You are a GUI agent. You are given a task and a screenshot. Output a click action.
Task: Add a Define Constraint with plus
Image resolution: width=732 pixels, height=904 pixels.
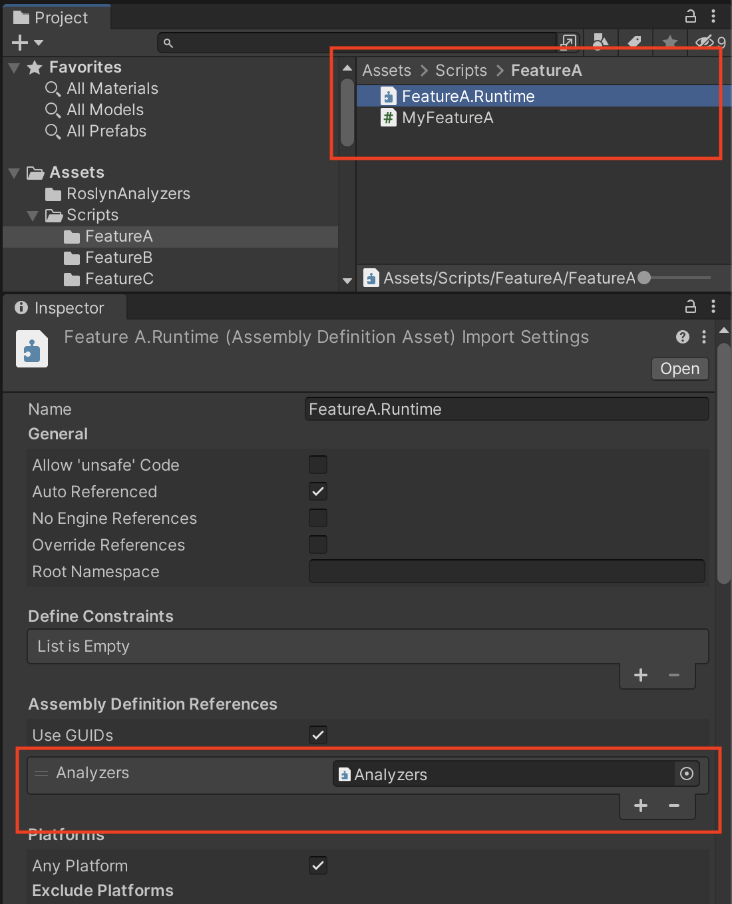pyautogui.click(x=641, y=675)
